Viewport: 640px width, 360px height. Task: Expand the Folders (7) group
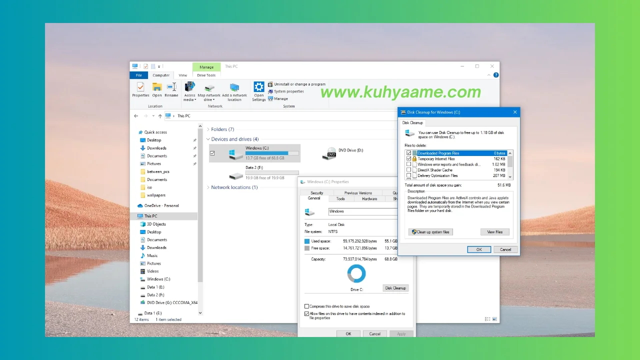(208, 129)
